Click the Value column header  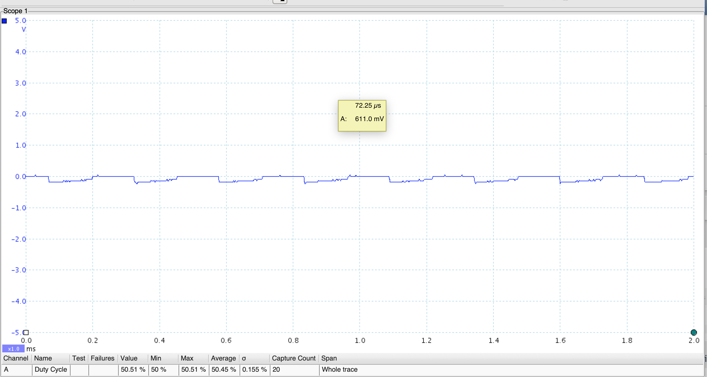click(x=129, y=358)
